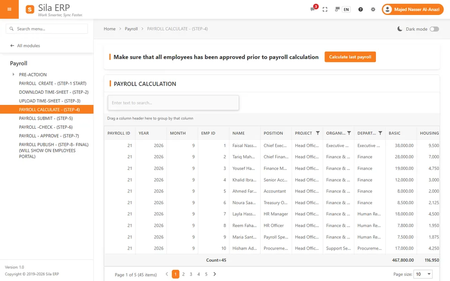450x281 pixels.
Task: Open UPLOAD TIME-SHEET - (STEP-3)
Action: (50, 101)
